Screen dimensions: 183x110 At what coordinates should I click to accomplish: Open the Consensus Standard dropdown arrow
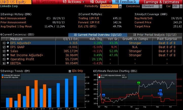tap(161, 6)
